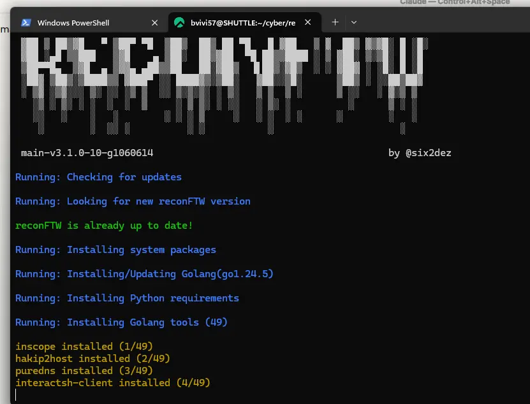The height and width of the screenshot is (404, 530).
Task: Click the PowerShell icon on first tab
Action: (x=26, y=23)
